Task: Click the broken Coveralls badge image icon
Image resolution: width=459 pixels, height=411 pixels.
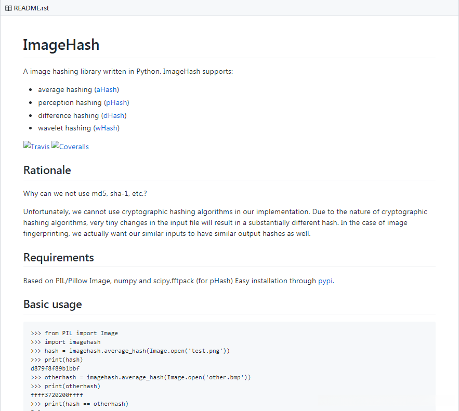Action: click(55, 145)
